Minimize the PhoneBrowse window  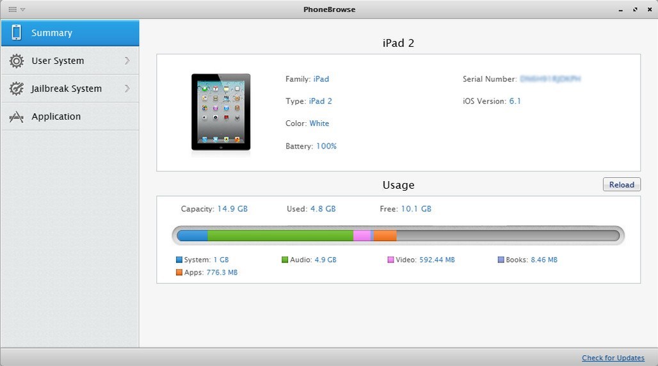[621, 10]
